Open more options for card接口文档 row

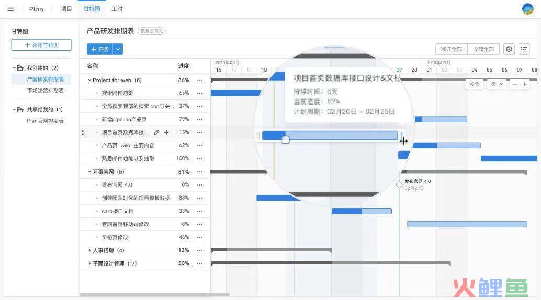click(200, 211)
